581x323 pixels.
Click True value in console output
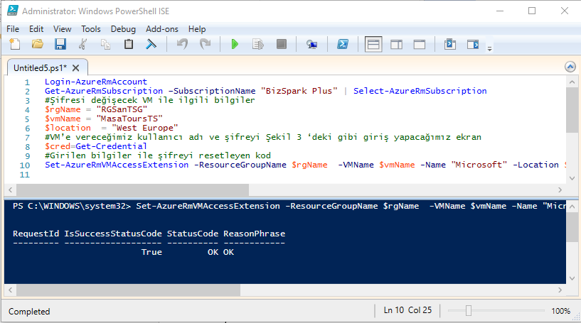pyautogui.click(x=151, y=252)
